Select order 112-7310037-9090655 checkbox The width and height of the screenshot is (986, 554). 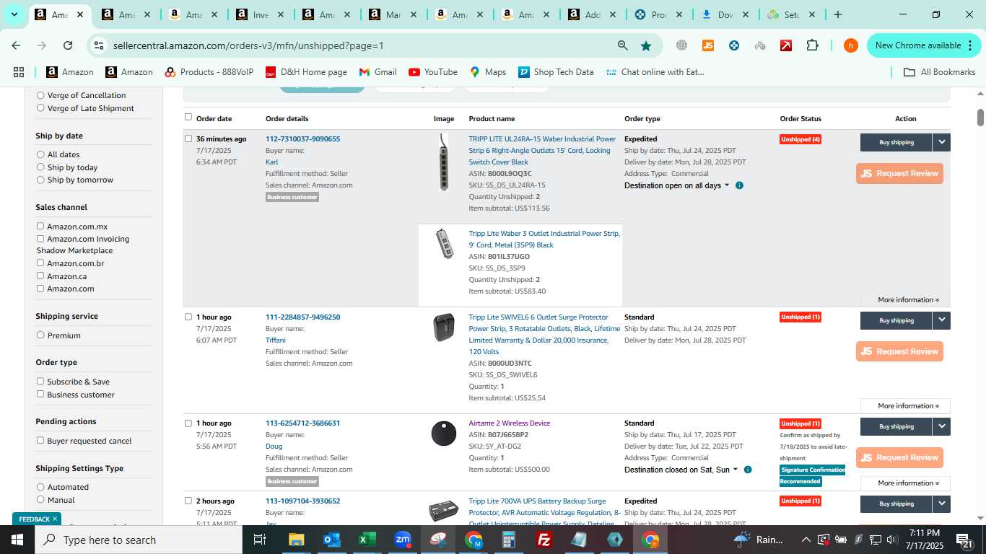[x=188, y=138]
